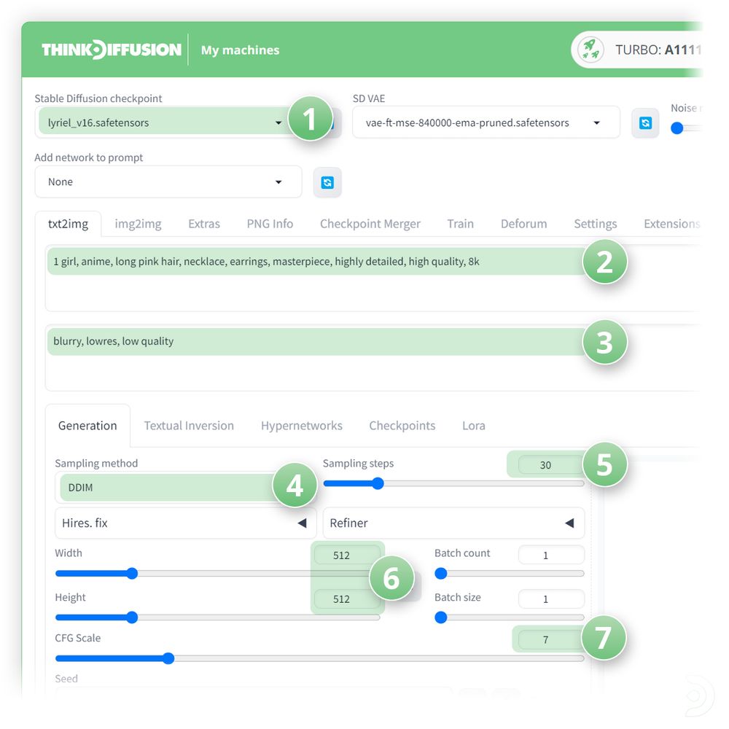Expand the Hires. fix section

point(185,523)
